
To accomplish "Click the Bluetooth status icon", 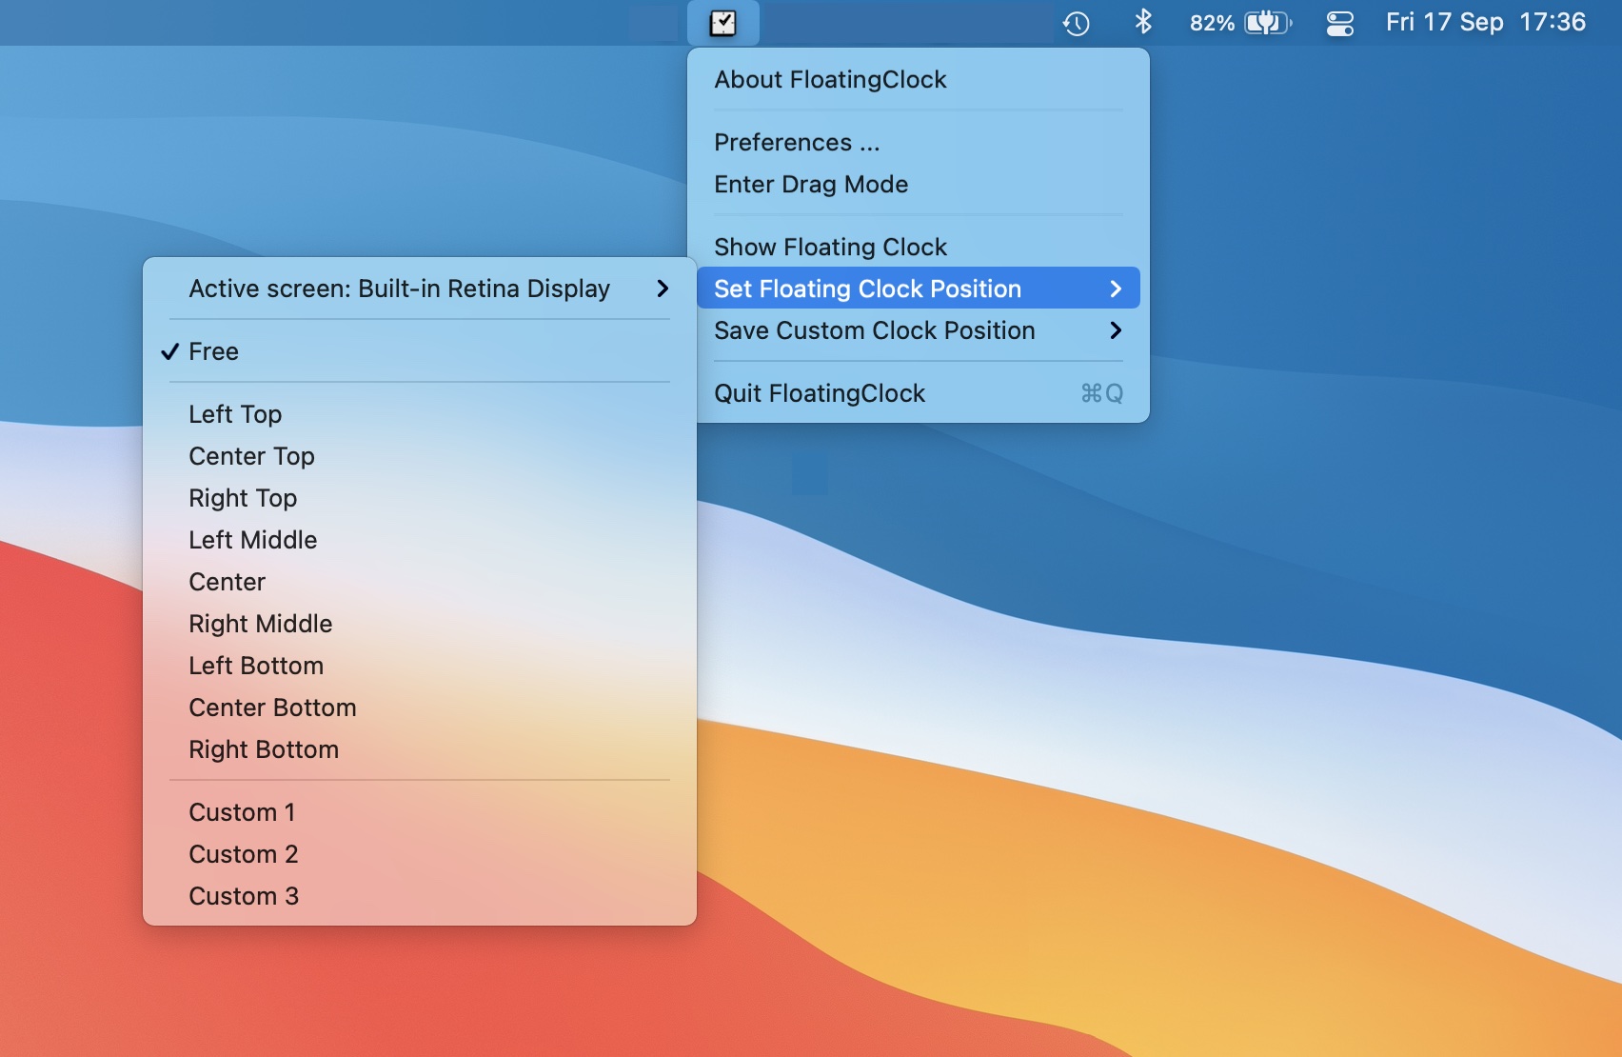I will pos(1142,22).
